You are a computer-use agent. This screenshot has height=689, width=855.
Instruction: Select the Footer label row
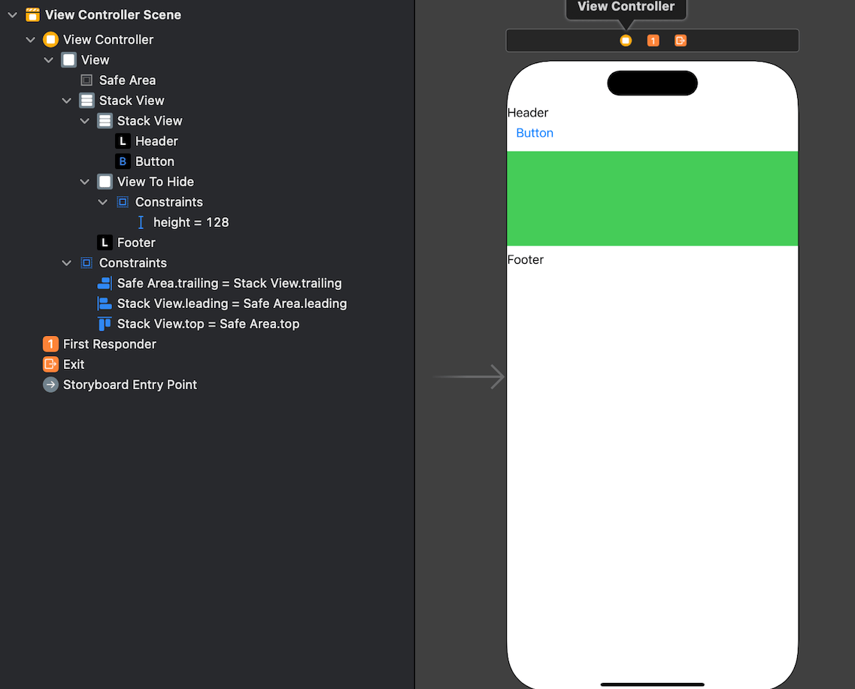click(208, 243)
